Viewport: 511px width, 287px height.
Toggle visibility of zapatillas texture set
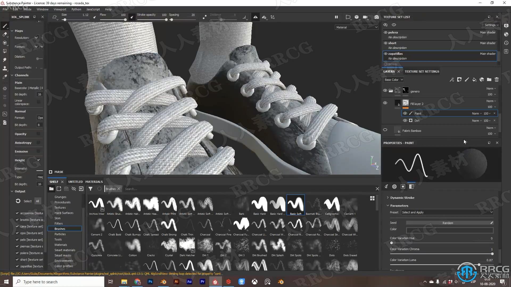pos(385,54)
